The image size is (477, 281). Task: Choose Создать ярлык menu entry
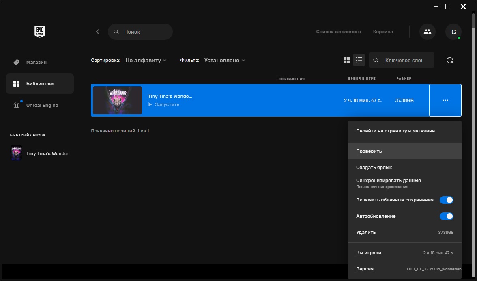(405, 167)
